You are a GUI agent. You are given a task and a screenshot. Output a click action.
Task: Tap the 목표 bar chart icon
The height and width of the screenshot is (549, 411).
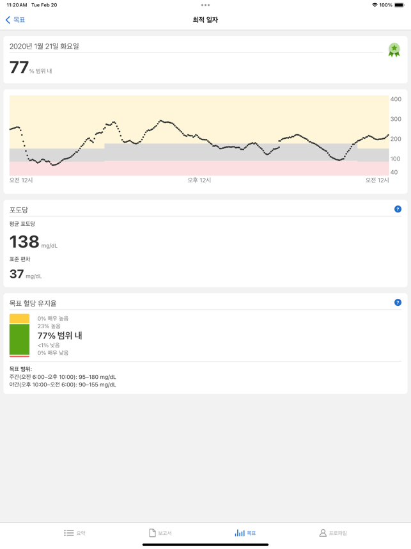coord(240,532)
